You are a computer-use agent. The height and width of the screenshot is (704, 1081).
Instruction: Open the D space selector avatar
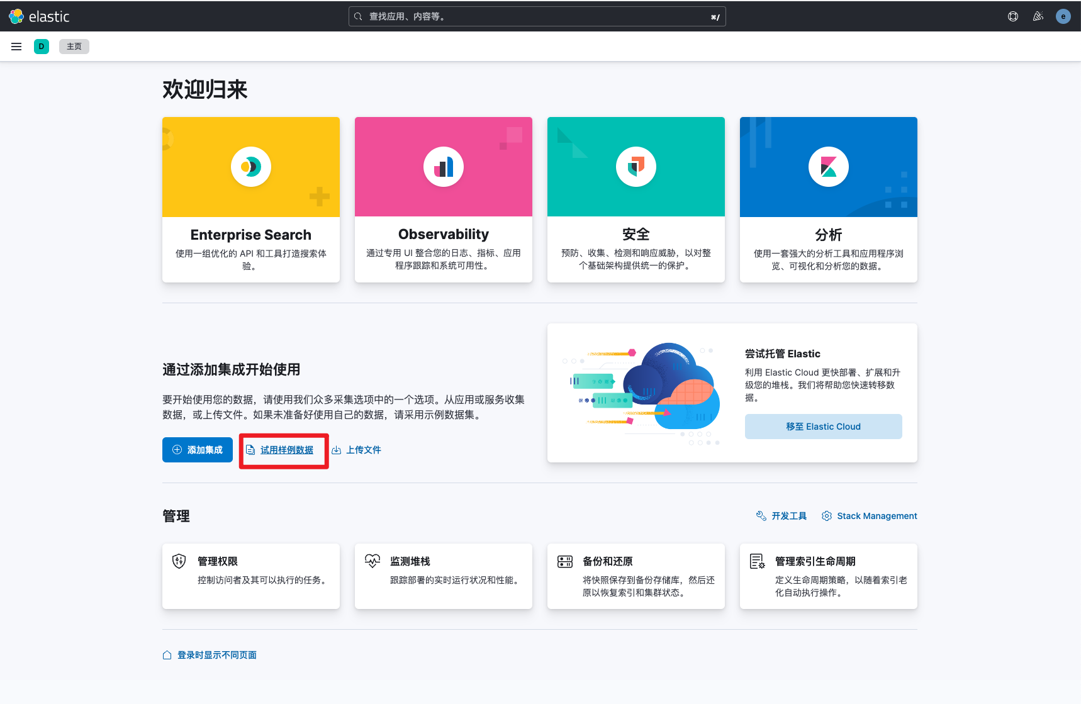[42, 47]
